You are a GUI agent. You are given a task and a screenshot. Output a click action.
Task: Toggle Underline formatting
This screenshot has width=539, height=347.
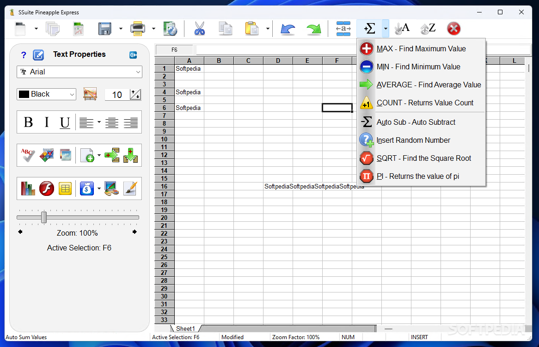click(65, 122)
